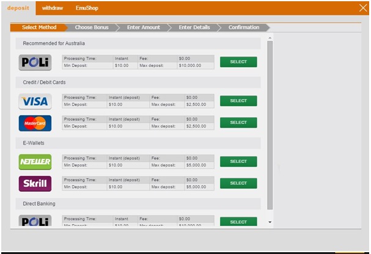Click Skrill's $10.00 min deposit value
Image resolution: width=371 pixels, height=254 pixels.
point(116,187)
